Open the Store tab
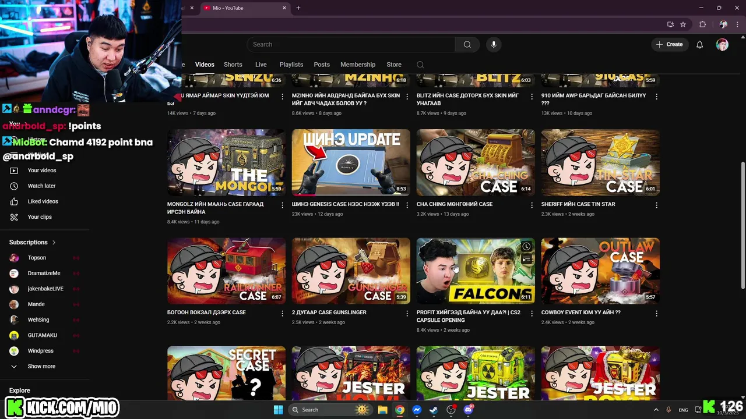746x419 pixels. pos(394,65)
